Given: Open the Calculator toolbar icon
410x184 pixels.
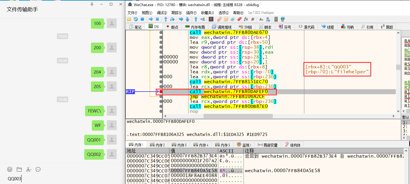Looking at the screenshot, I should click(x=276, y=19).
